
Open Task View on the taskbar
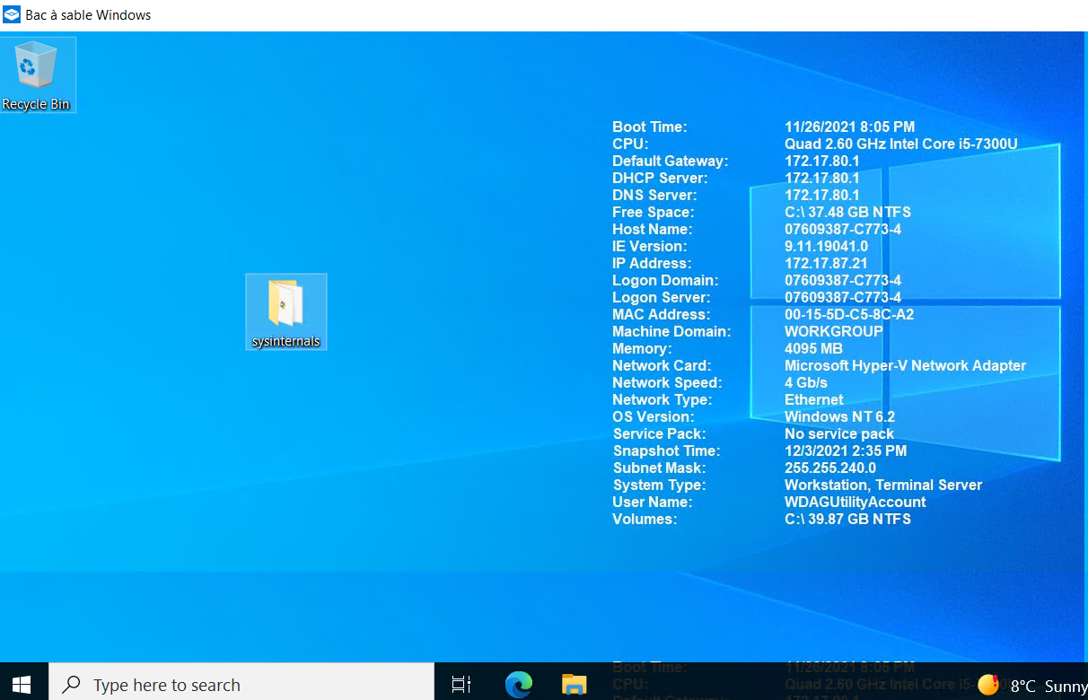461,685
